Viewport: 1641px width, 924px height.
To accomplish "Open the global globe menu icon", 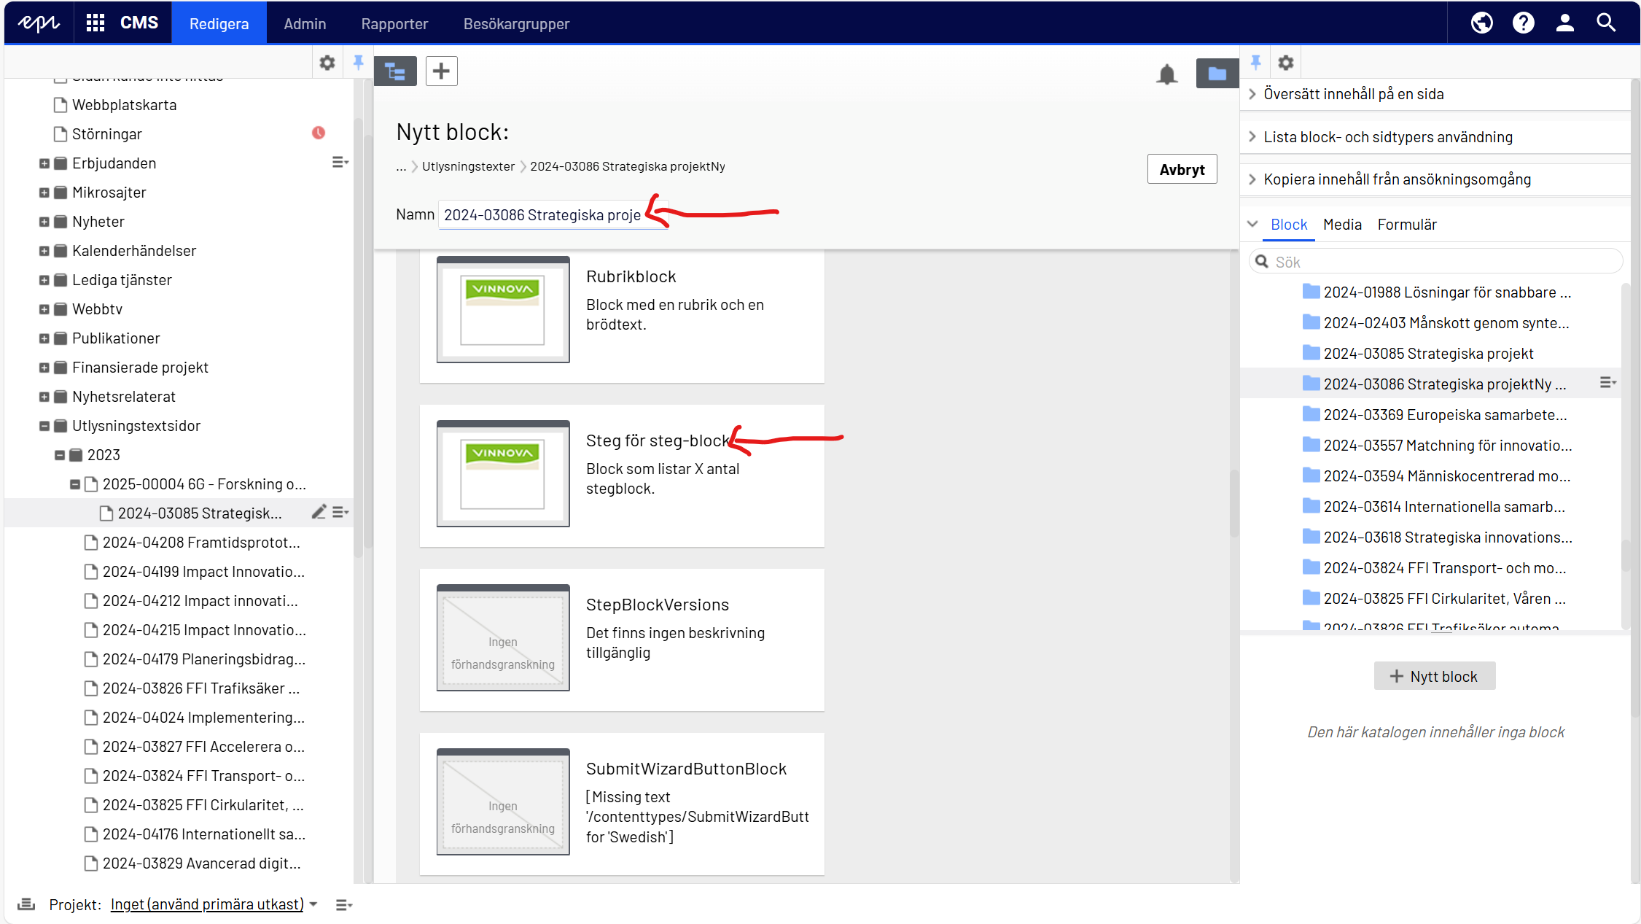I will [x=1481, y=23].
